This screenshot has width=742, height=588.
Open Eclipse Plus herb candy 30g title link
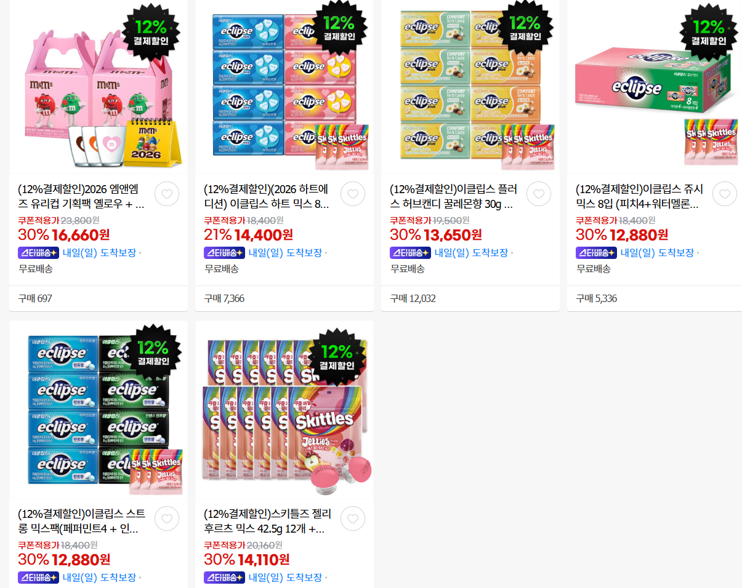(454, 197)
